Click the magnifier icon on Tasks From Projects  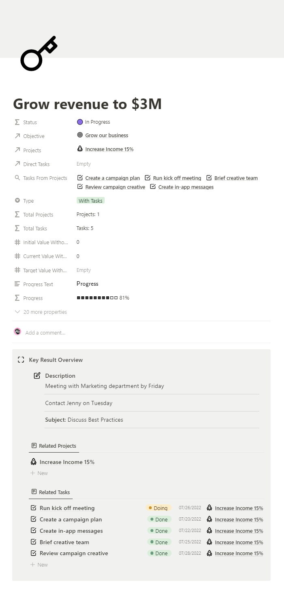tap(17, 178)
